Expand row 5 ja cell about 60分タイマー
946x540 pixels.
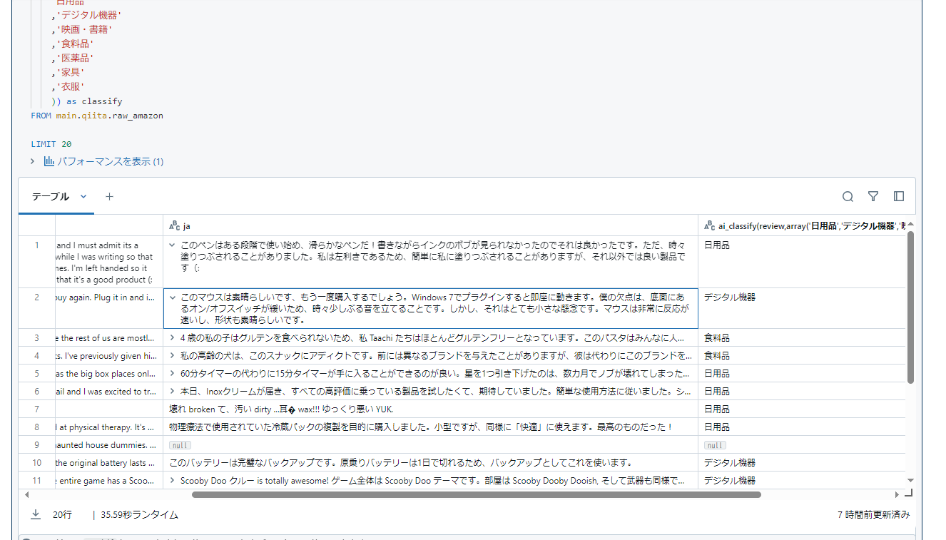coord(173,373)
